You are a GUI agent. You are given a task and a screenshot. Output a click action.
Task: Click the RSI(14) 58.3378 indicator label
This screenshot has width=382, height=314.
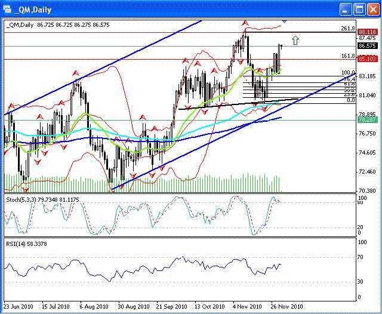(26, 244)
